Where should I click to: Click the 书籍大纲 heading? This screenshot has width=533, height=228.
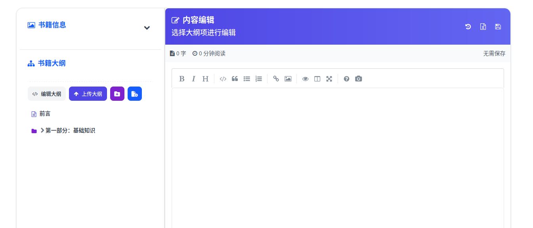52,63
